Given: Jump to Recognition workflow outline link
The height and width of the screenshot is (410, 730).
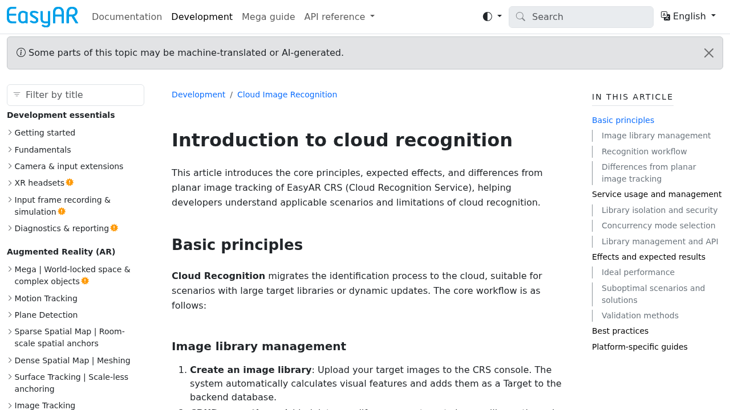Looking at the screenshot, I should (644, 151).
